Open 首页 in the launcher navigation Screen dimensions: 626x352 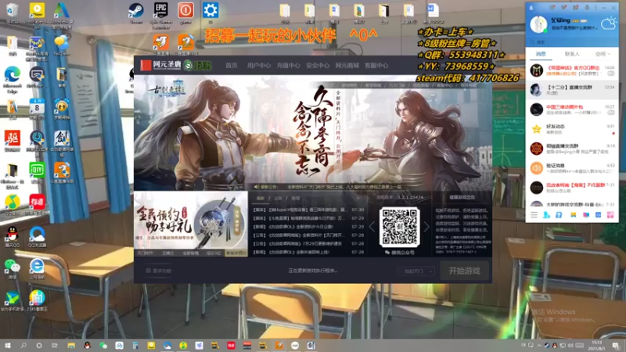[x=231, y=66]
